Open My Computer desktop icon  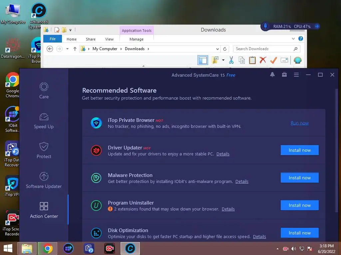point(13,13)
